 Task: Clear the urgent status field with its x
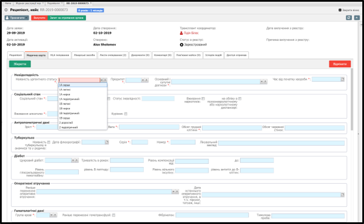[105, 80]
